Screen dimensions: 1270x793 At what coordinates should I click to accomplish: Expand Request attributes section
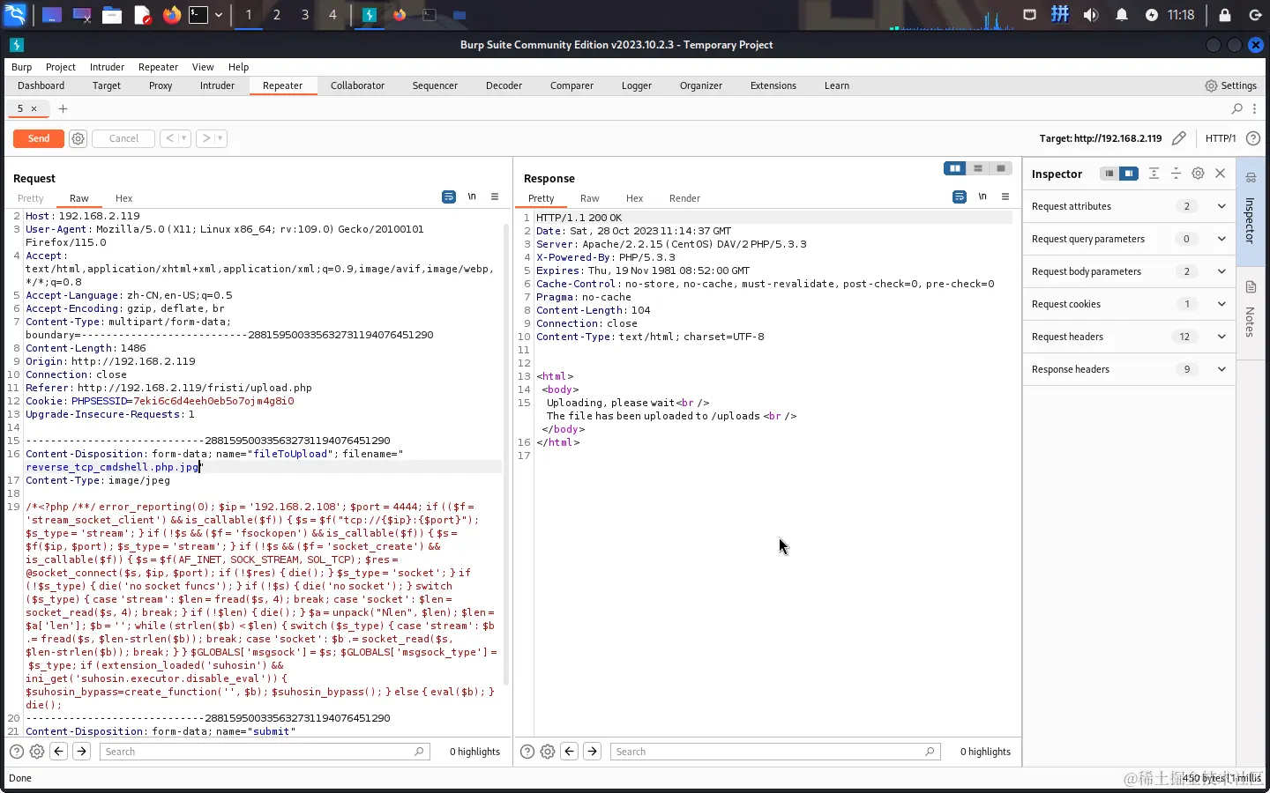coord(1129,206)
